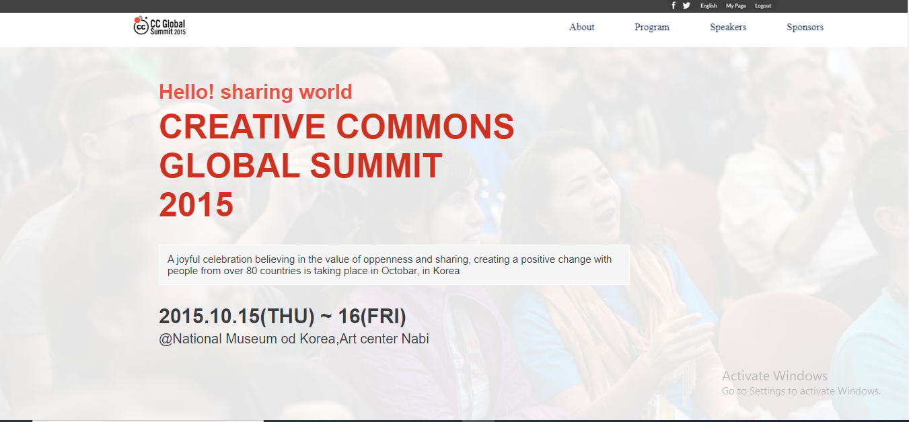This screenshot has height=422, width=909.
Task: Click the large red '2015' heading
Action: (196, 204)
